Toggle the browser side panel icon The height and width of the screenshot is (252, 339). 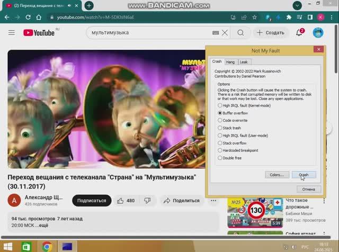310,17
